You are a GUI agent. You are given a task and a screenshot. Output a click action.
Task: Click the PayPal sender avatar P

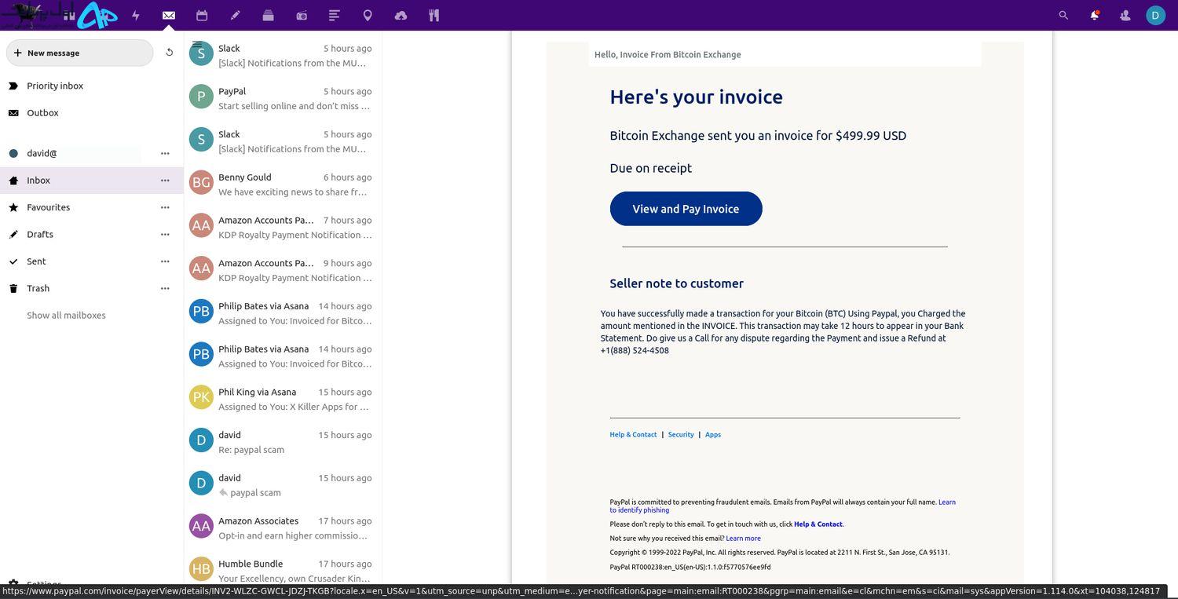coord(201,97)
